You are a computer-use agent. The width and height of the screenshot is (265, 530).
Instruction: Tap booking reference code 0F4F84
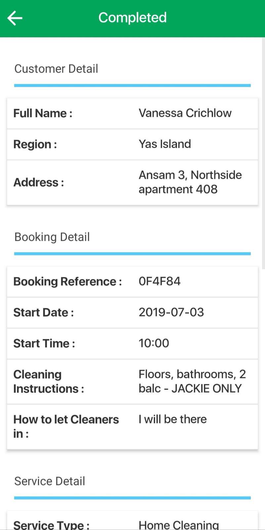click(x=159, y=281)
